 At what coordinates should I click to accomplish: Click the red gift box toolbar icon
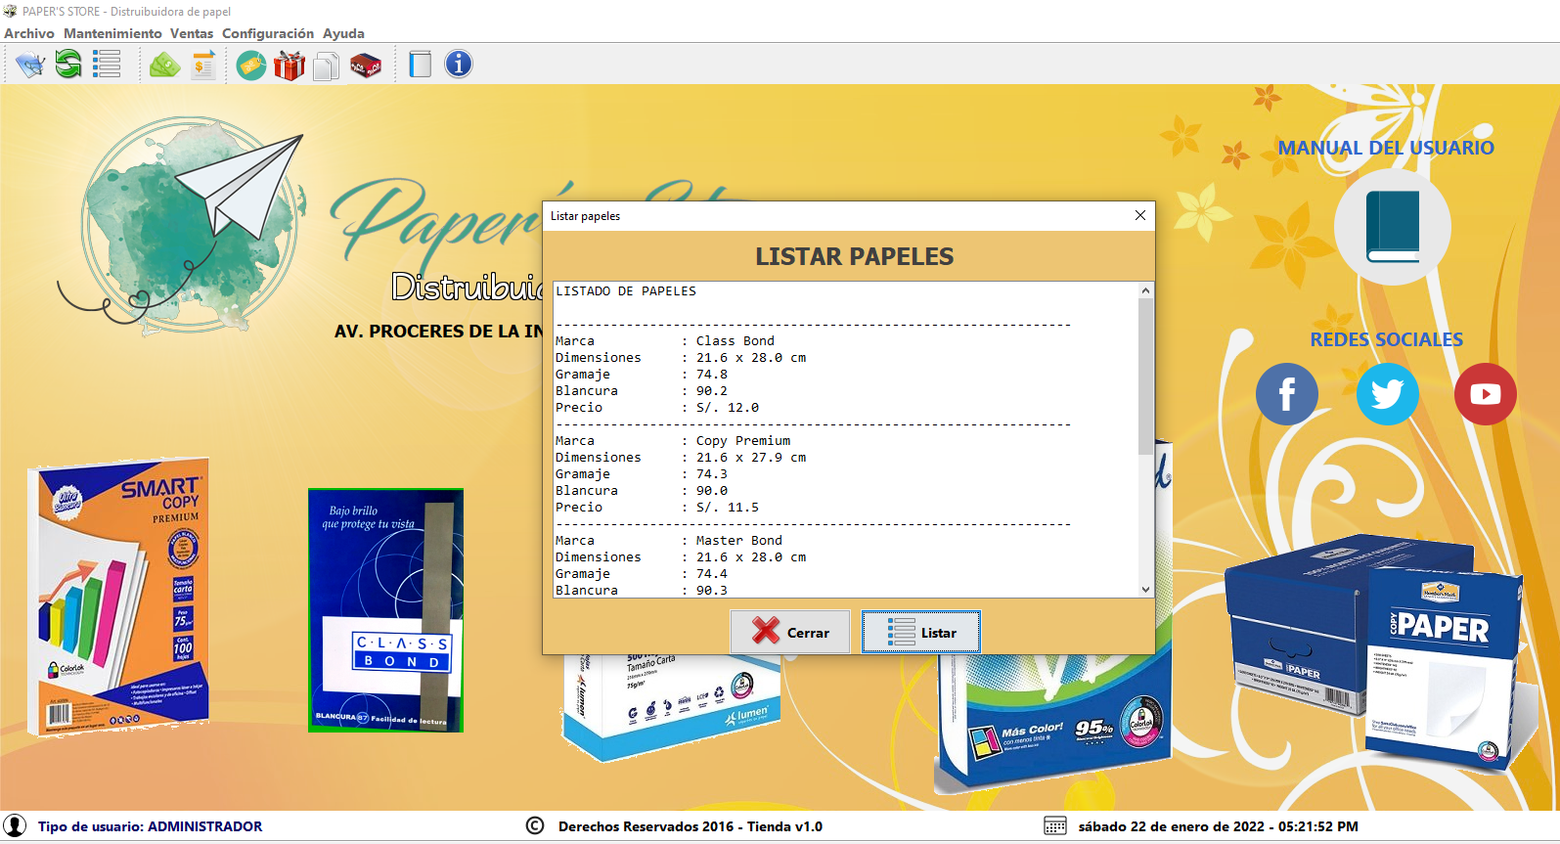tap(290, 65)
